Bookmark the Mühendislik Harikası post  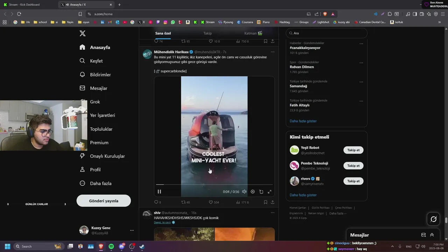[266, 202]
